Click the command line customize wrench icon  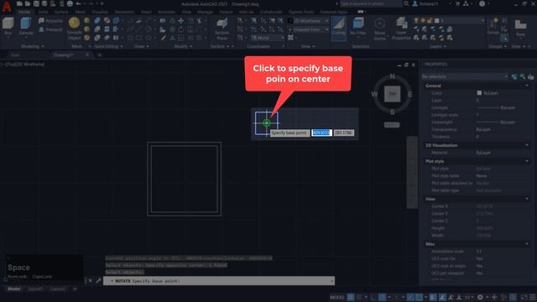coord(98,281)
